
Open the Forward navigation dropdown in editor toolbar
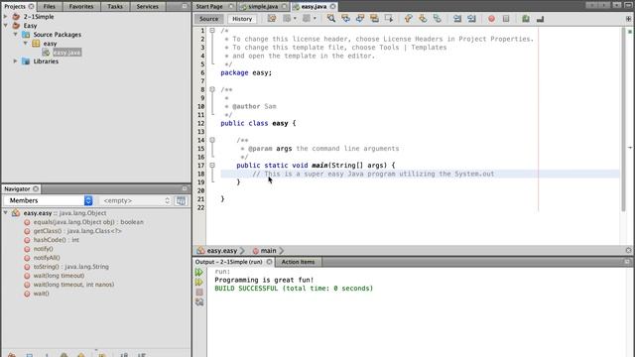[315, 19]
